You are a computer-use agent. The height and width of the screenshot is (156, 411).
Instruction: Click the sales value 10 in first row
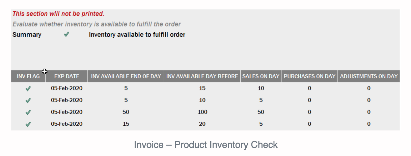tap(261, 88)
